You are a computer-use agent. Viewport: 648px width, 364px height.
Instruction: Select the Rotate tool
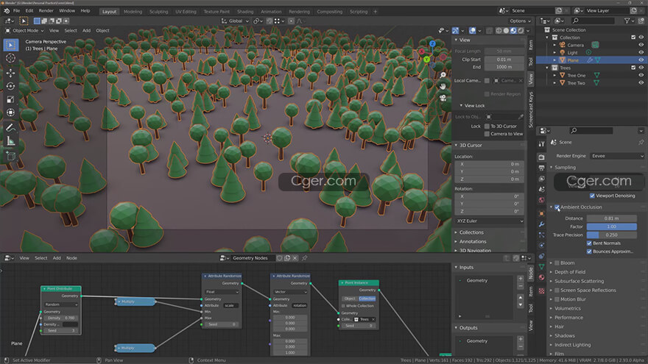[11, 86]
